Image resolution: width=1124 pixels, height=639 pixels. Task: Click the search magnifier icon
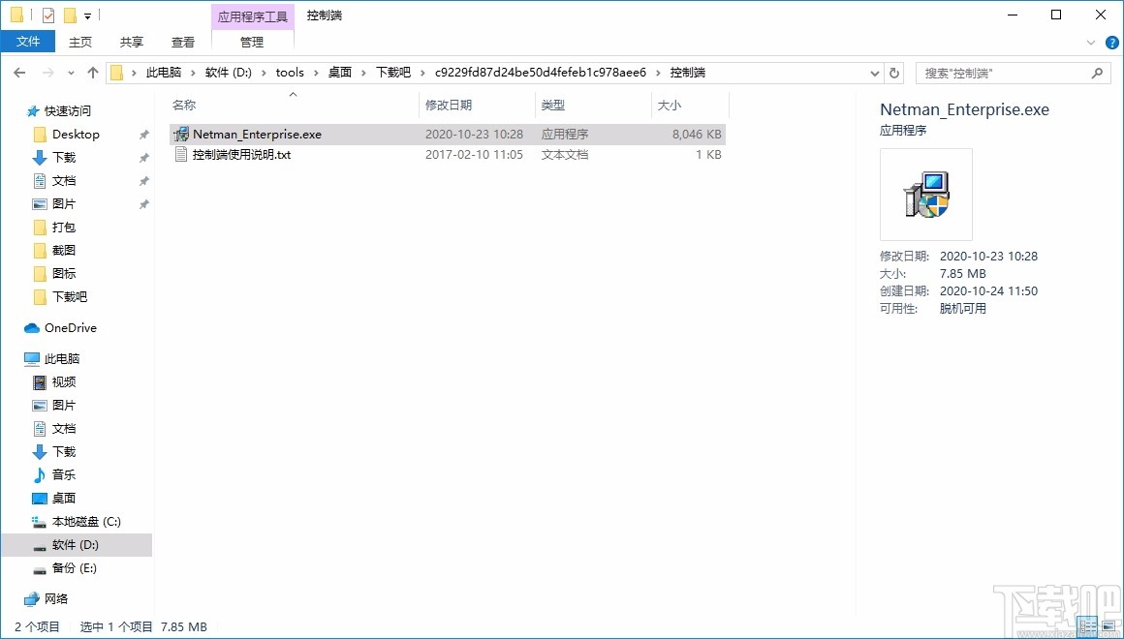[x=1096, y=72]
